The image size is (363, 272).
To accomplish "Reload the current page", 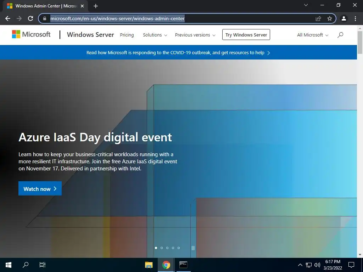I will [x=30, y=18].
